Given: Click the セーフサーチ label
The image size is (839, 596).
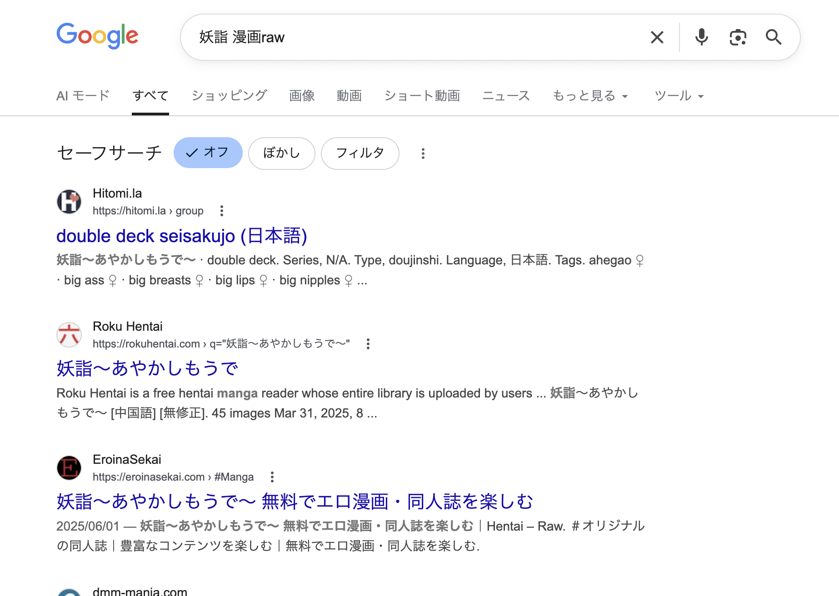Looking at the screenshot, I should point(109,153).
